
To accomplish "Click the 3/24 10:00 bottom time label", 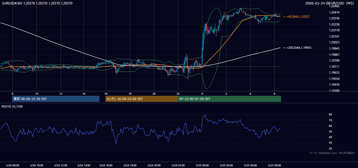I will [x=36, y=165].
